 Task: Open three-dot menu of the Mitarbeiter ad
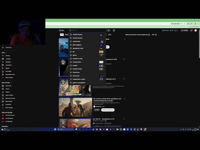point(125,99)
